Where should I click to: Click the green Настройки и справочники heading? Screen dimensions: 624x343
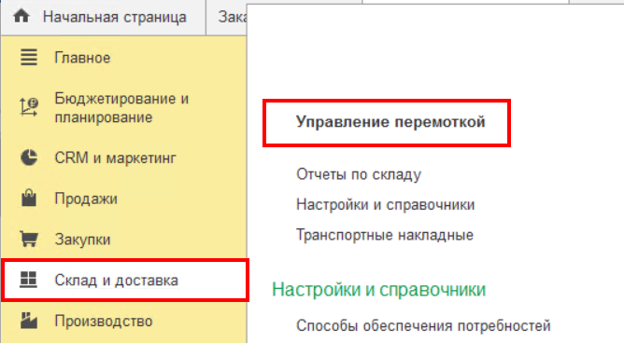(x=379, y=289)
